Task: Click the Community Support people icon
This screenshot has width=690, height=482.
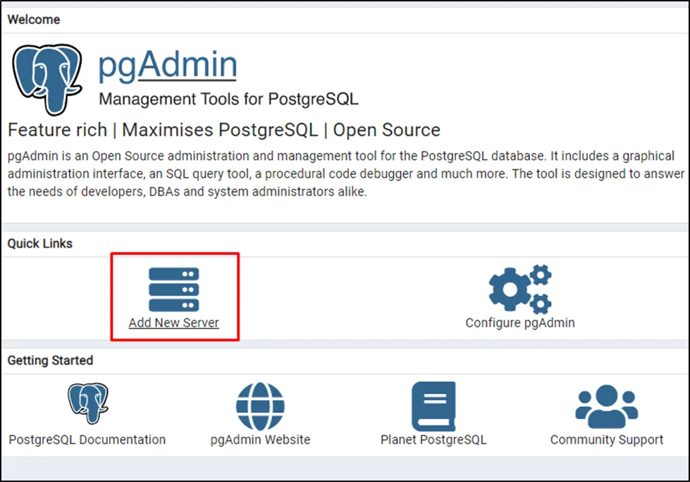Action: click(x=606, y=406)
